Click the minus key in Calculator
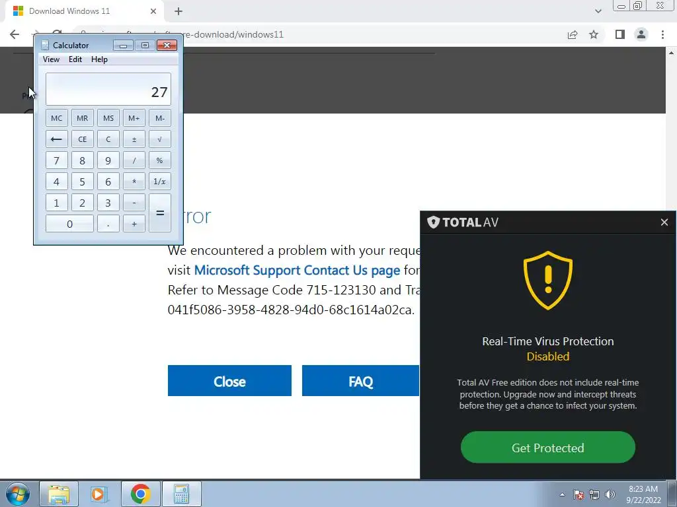This screenshot has width=677, height=507. [x=134, y=203]
